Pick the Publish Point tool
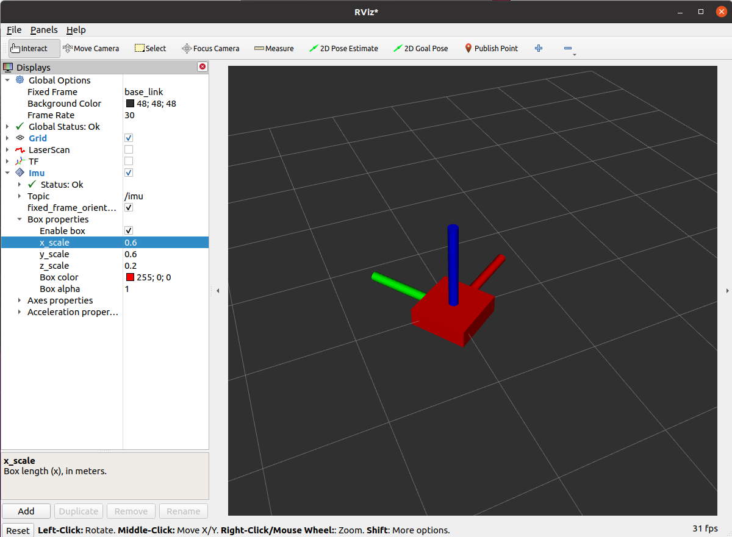This screenshot has height=537, width=732. click(491, 49)
